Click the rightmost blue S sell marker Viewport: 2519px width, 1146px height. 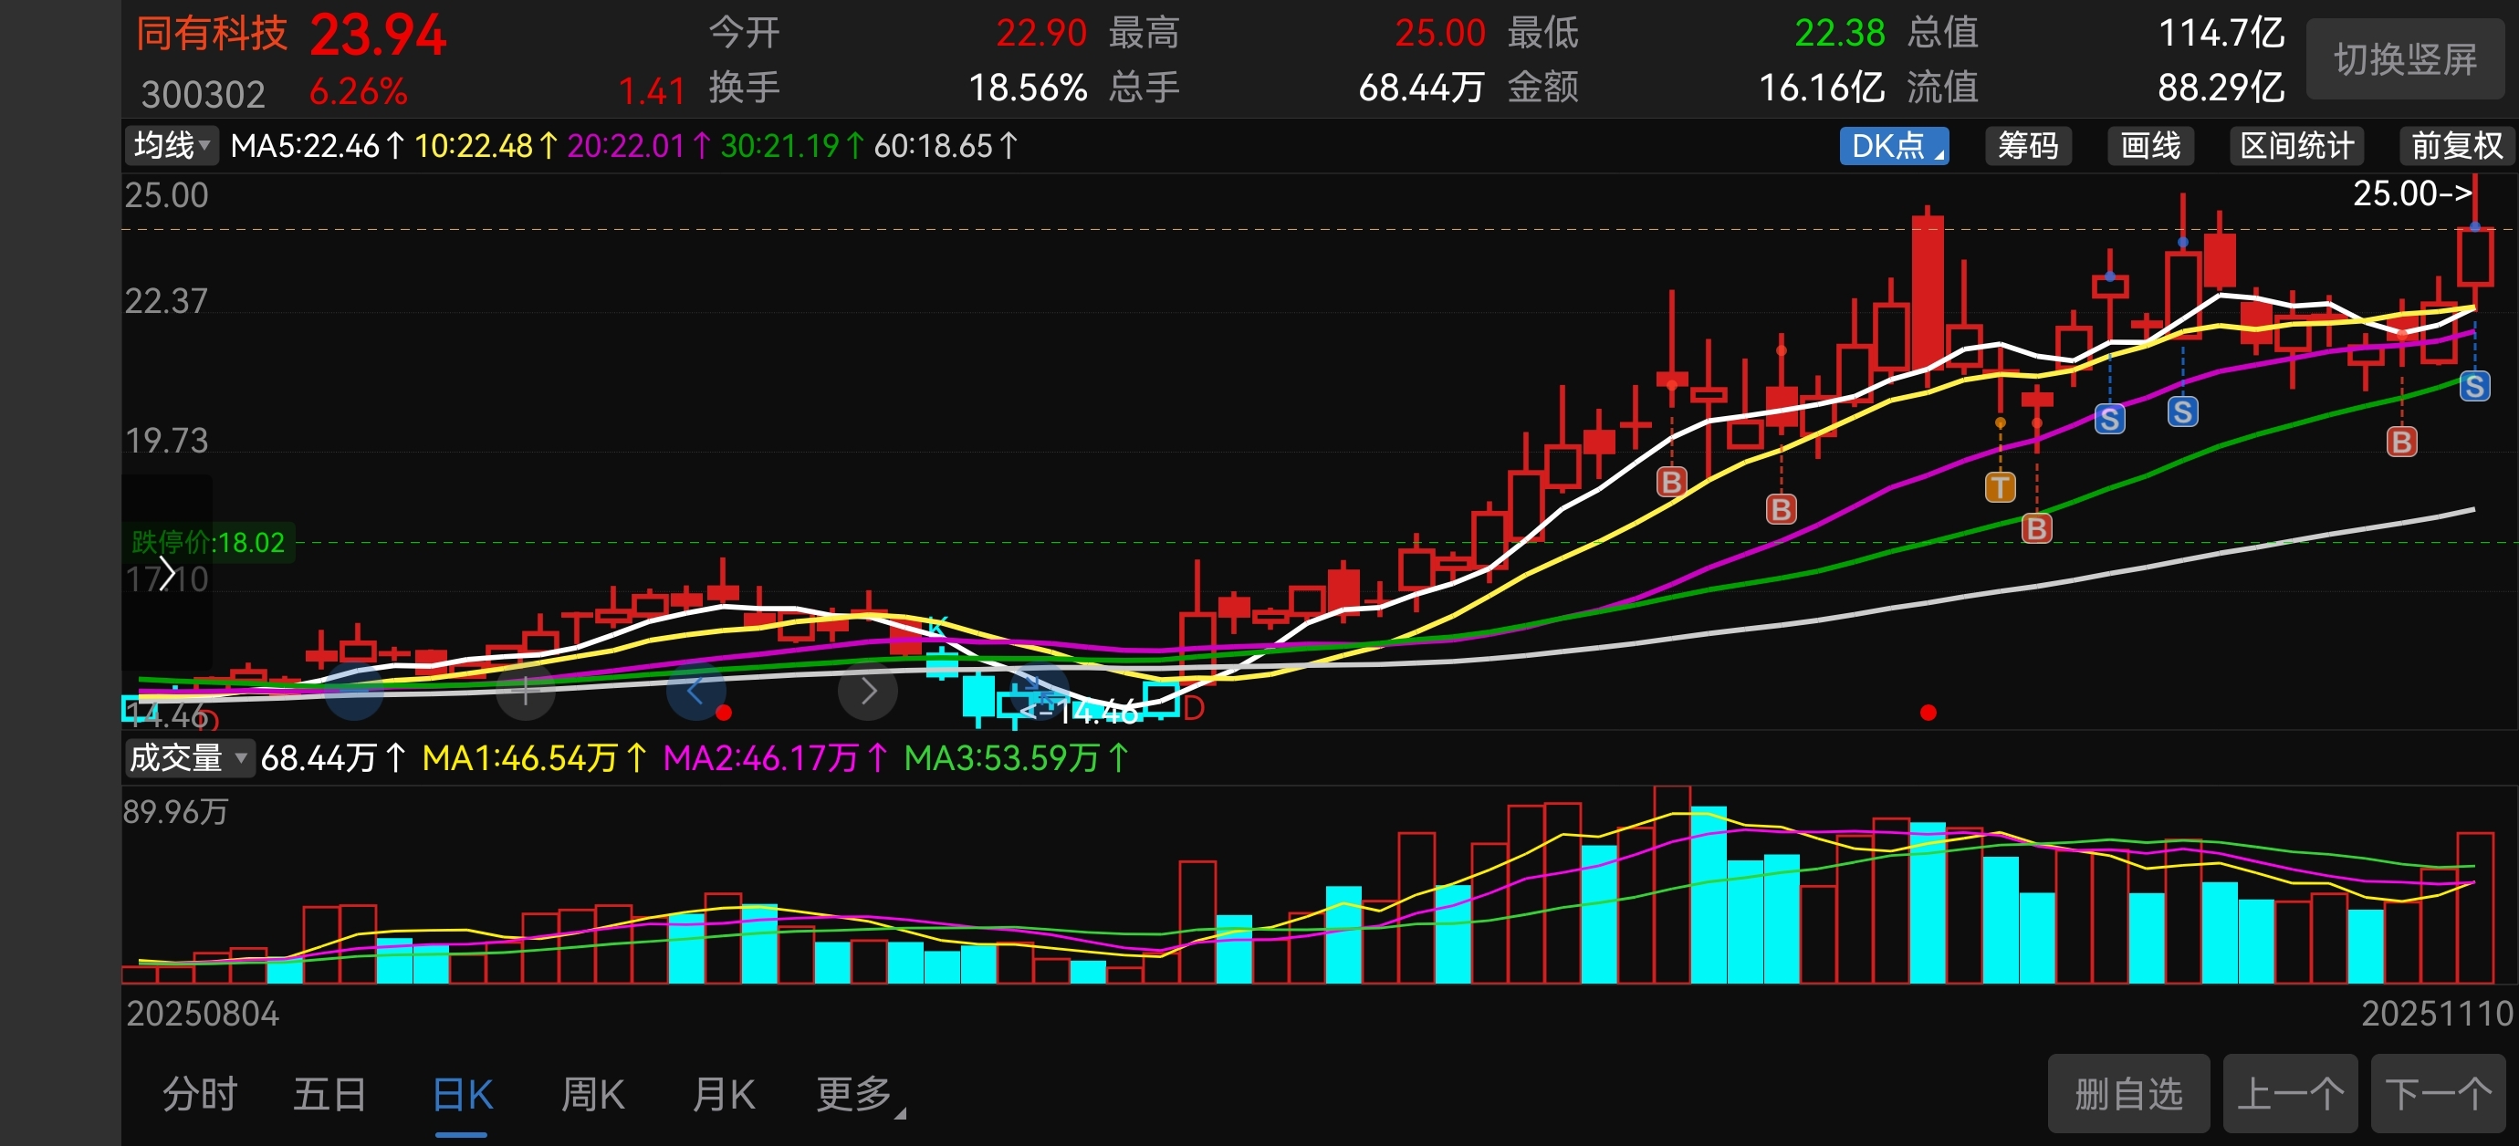coord(2474,385)
